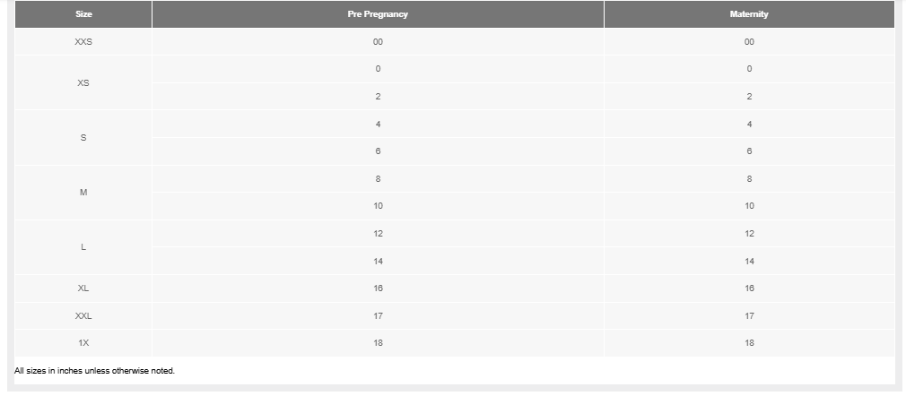906x396 pixels.
Task: Select the Pre Pregnancy column header
Action: click(378, 13)
